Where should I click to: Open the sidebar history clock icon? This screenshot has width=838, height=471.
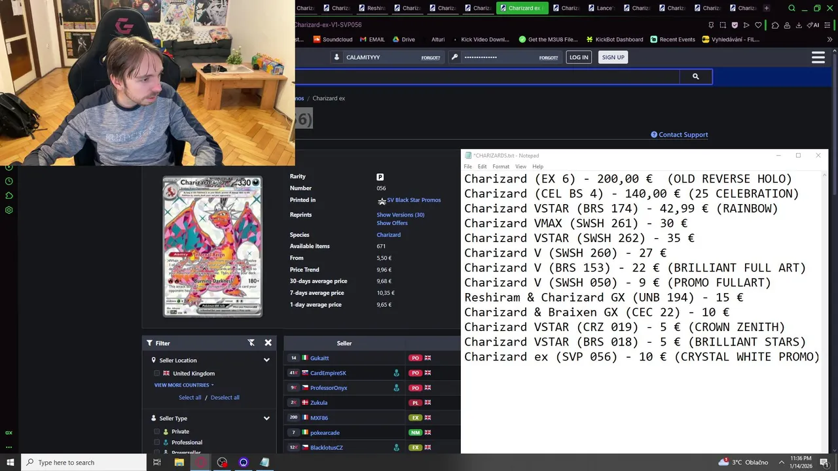click(9, 181)
